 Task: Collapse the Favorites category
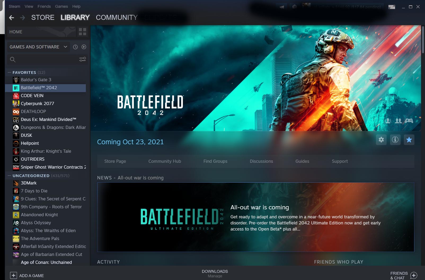10,72
